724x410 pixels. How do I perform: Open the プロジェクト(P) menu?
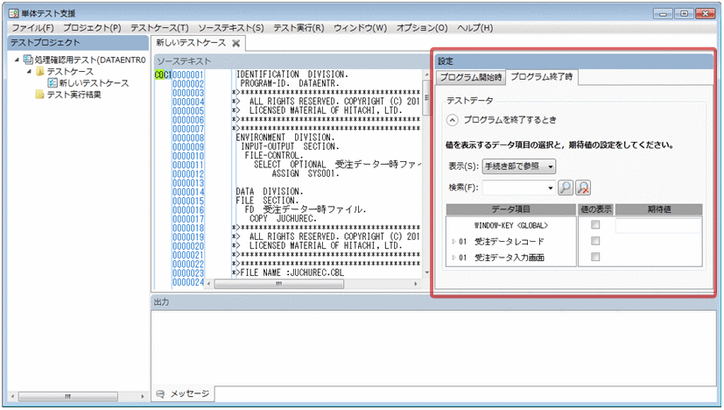tap(92, 28)
